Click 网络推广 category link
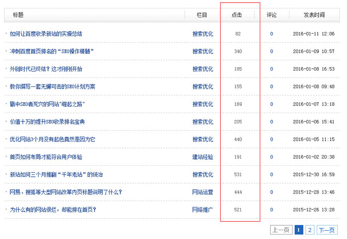 [x=202, y=209]
